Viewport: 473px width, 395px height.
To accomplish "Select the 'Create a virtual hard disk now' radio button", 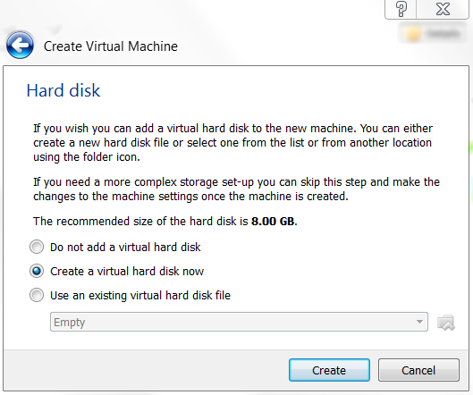I will [37, 271].
